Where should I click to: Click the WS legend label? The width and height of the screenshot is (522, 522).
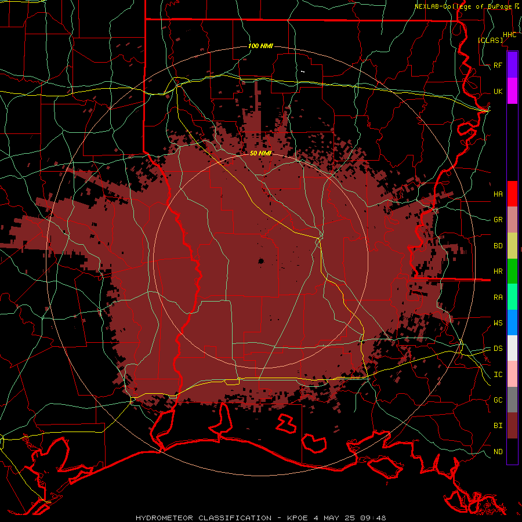tap(498, 323)
